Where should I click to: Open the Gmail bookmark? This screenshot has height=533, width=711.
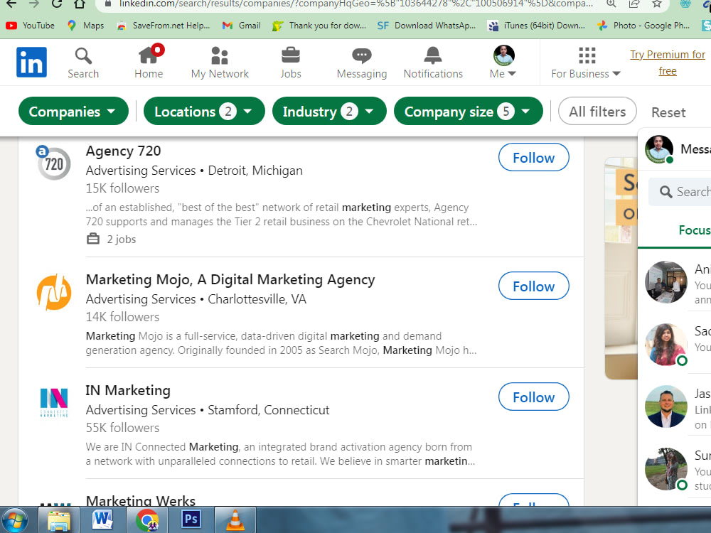(x=241, y=26)
